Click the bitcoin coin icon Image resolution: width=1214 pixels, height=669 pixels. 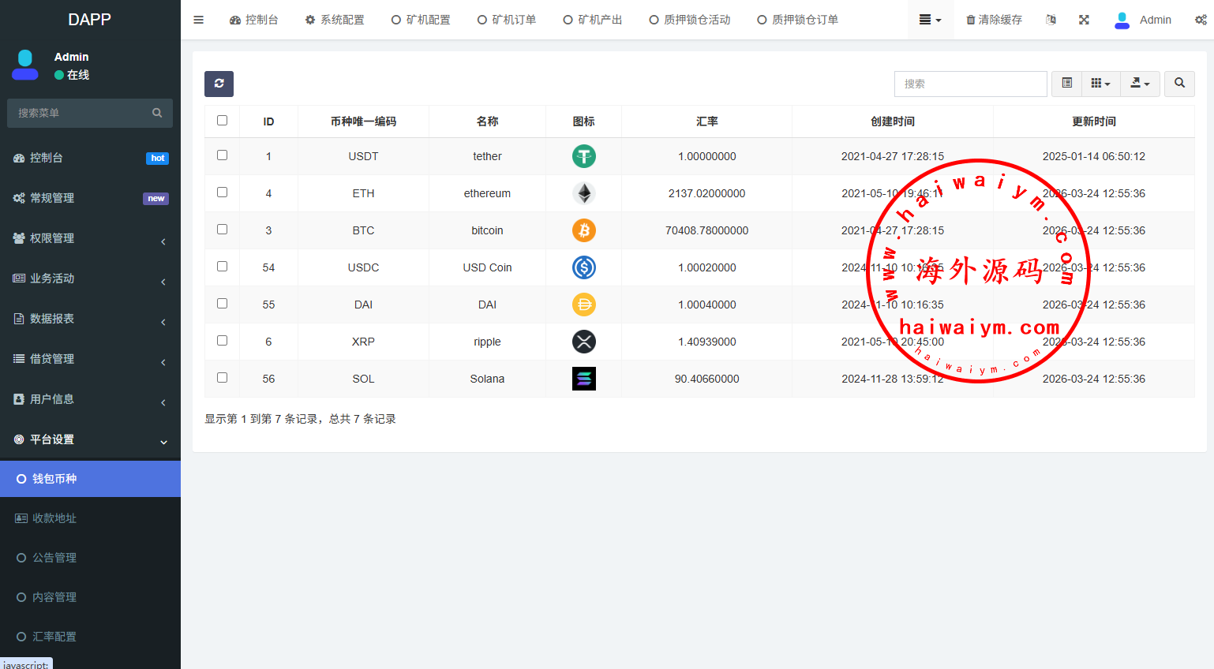pos(583,230)
